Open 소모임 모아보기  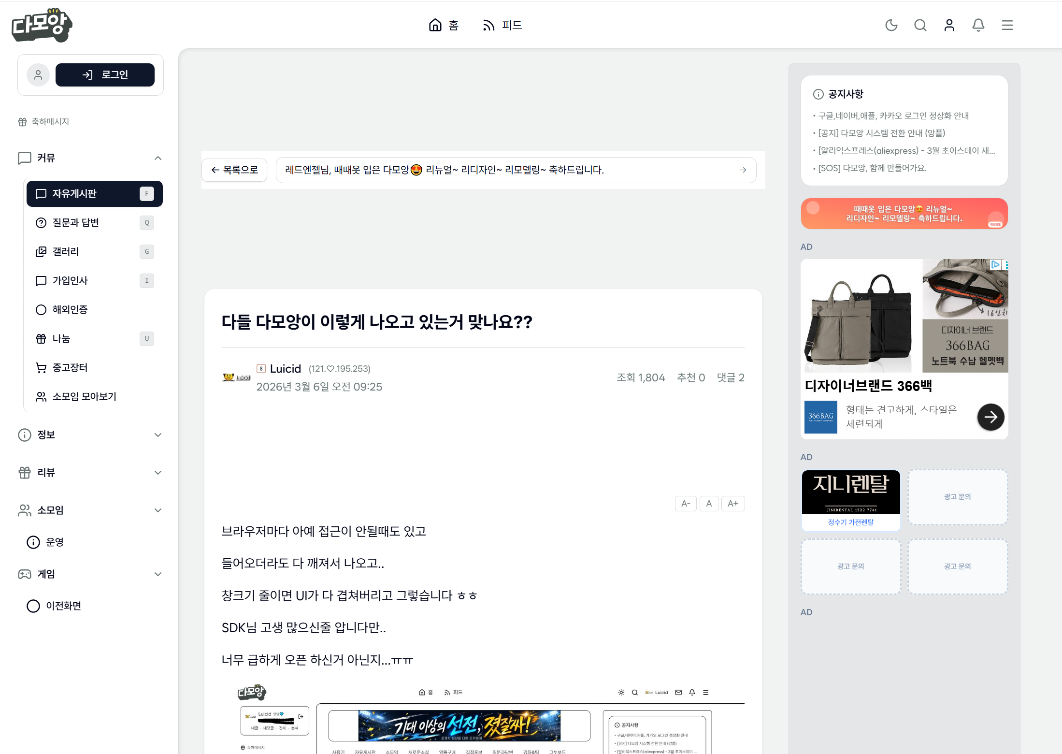coord(94,397)
